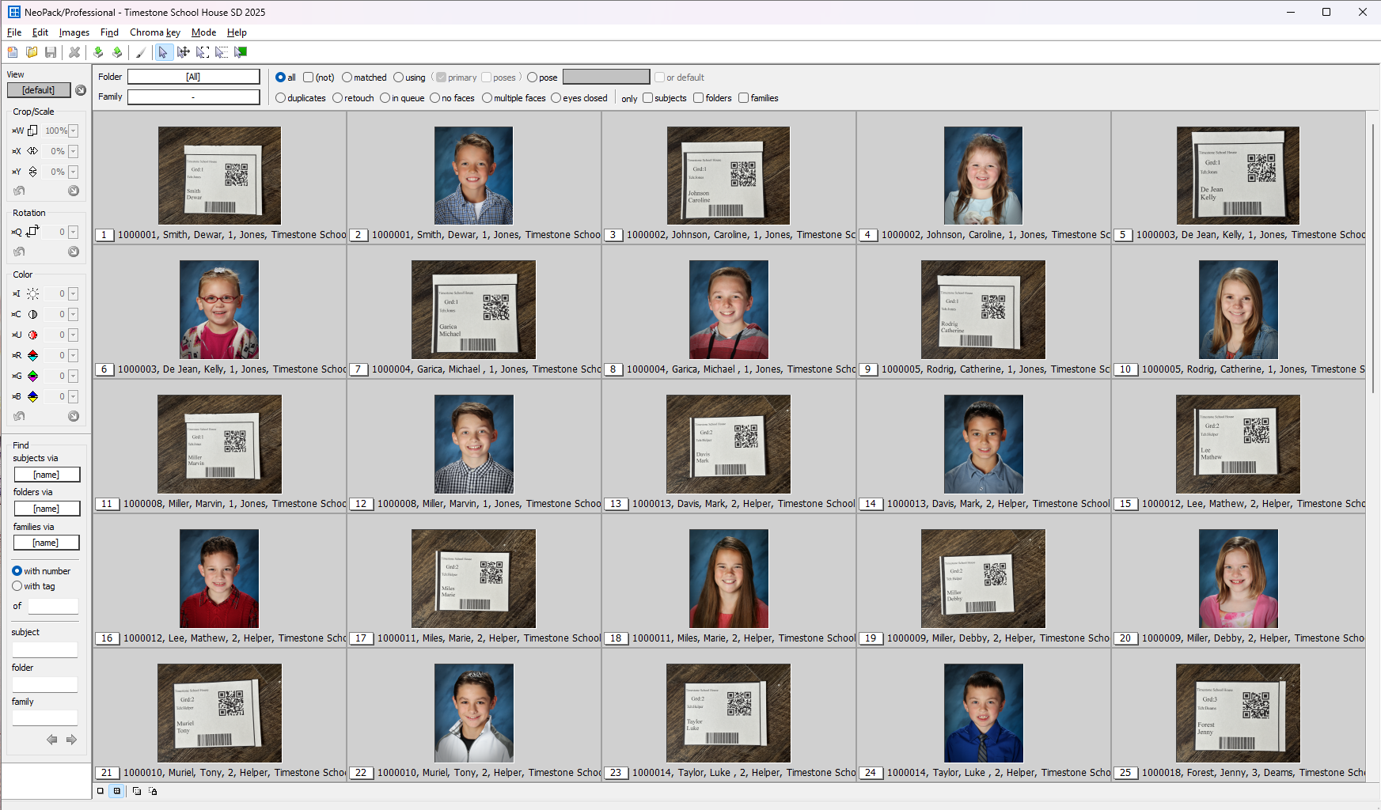Check the 'families' only checkbox
Image resolution: width=1381 pixels, height=810 pixels.
point(743,98)
